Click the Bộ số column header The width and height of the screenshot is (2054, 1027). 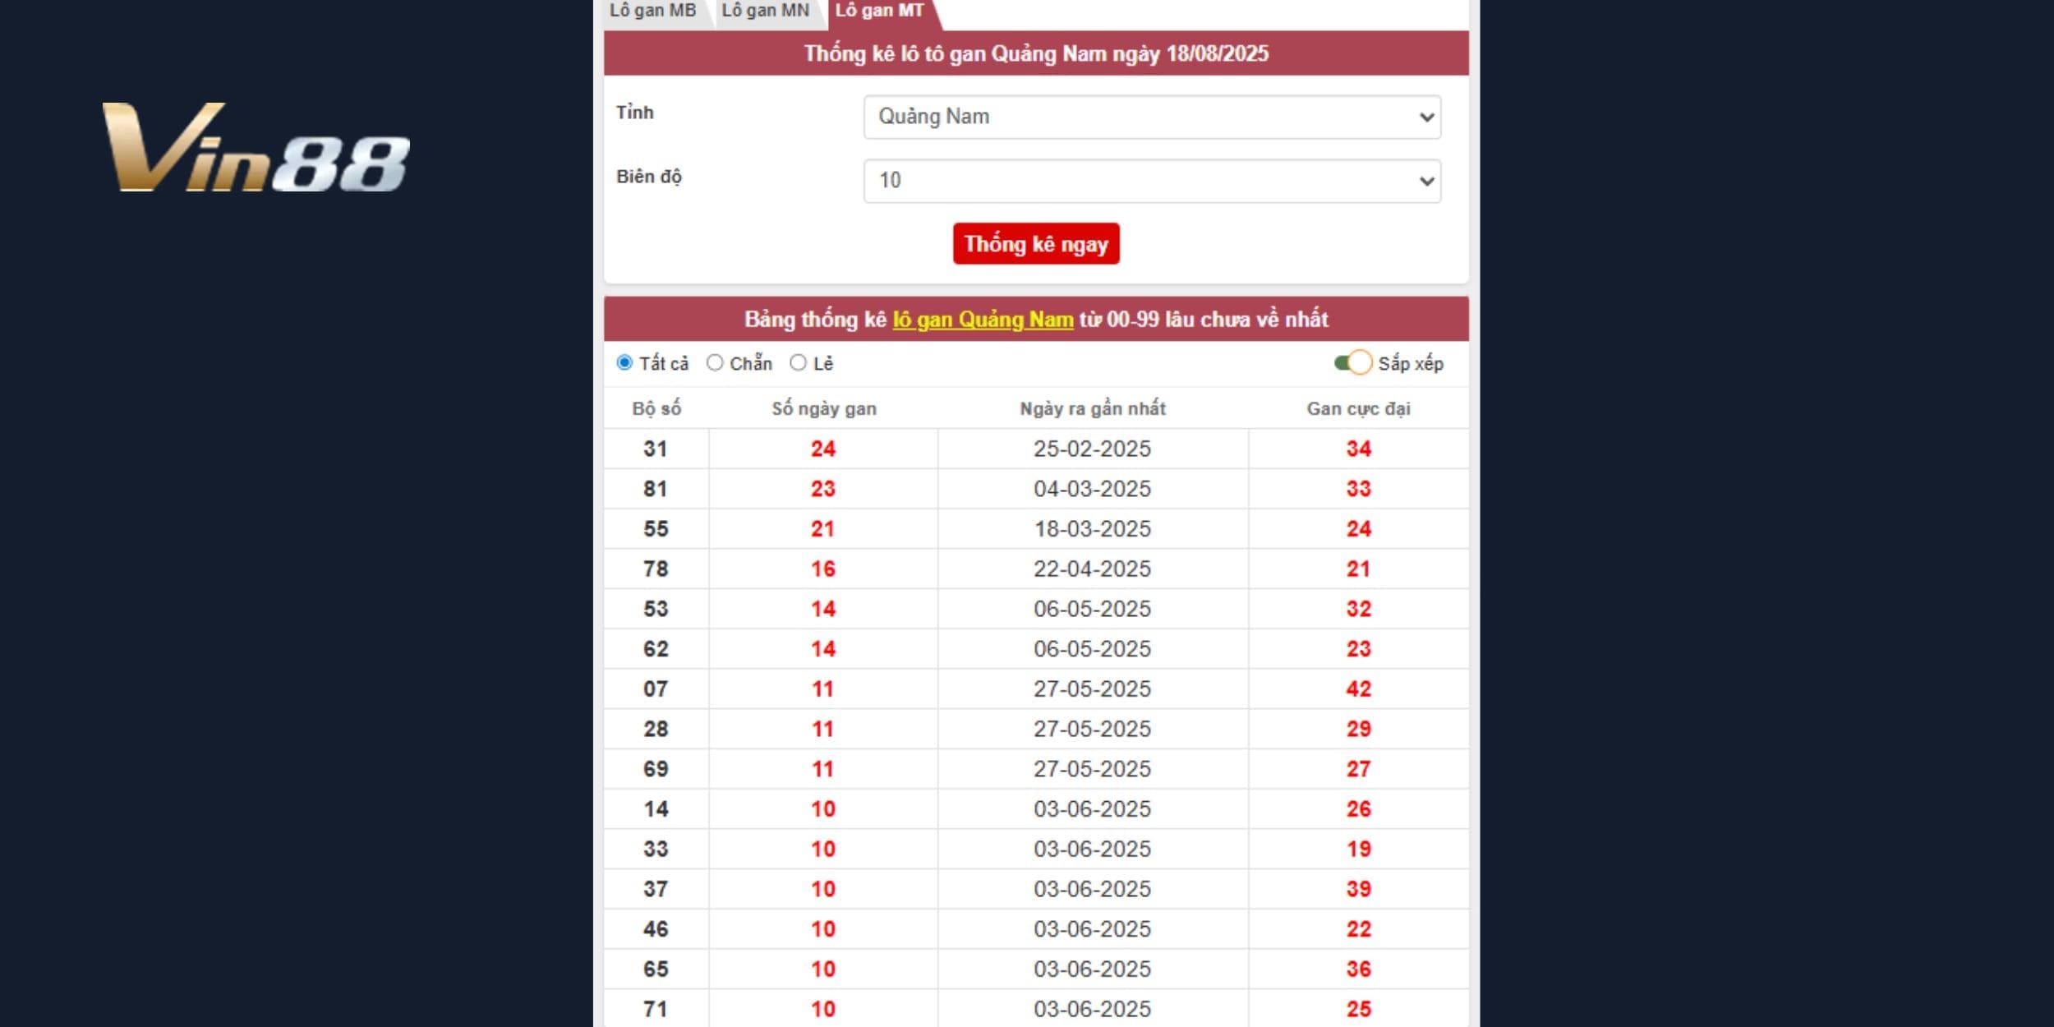pos(656,408)
